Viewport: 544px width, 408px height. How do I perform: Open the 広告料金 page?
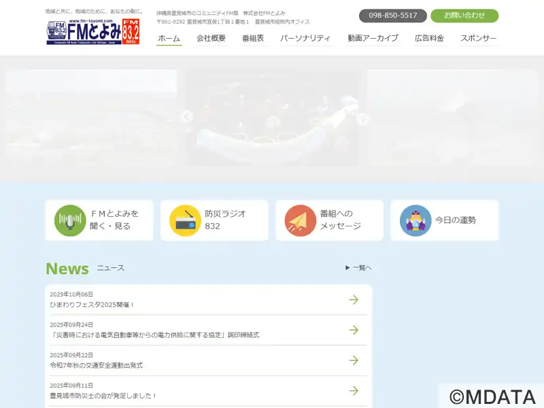(430, 38)
